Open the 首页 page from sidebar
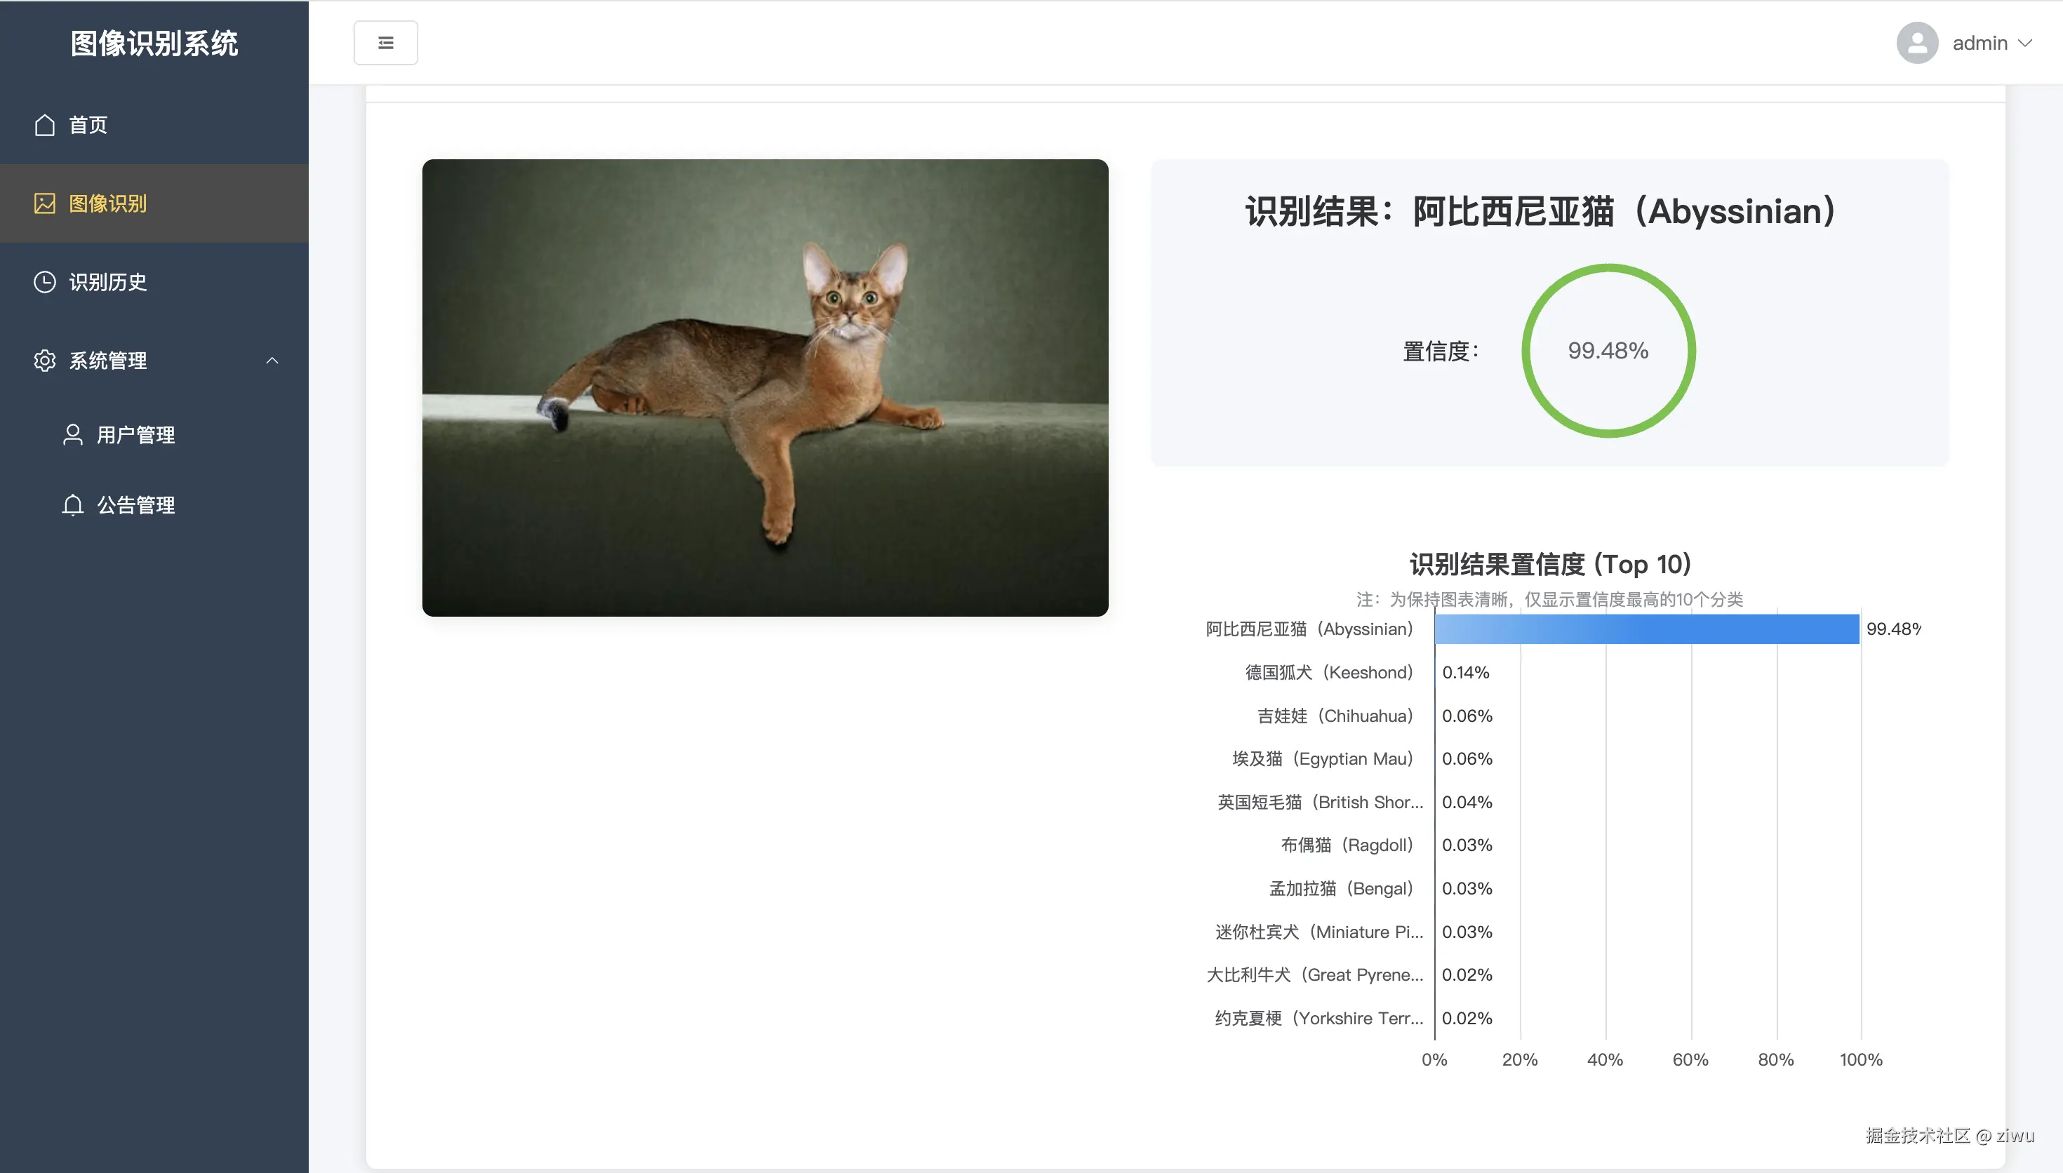 point(88,125)
